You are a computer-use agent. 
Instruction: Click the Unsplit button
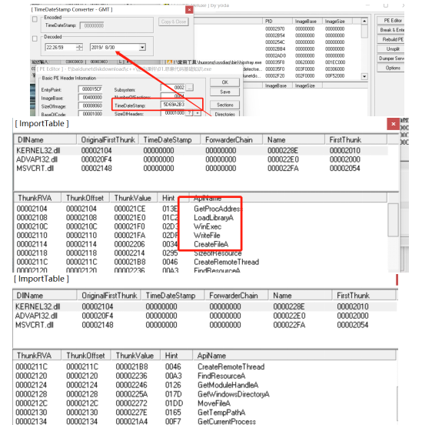pyautogui.click(x=391, y=49)
